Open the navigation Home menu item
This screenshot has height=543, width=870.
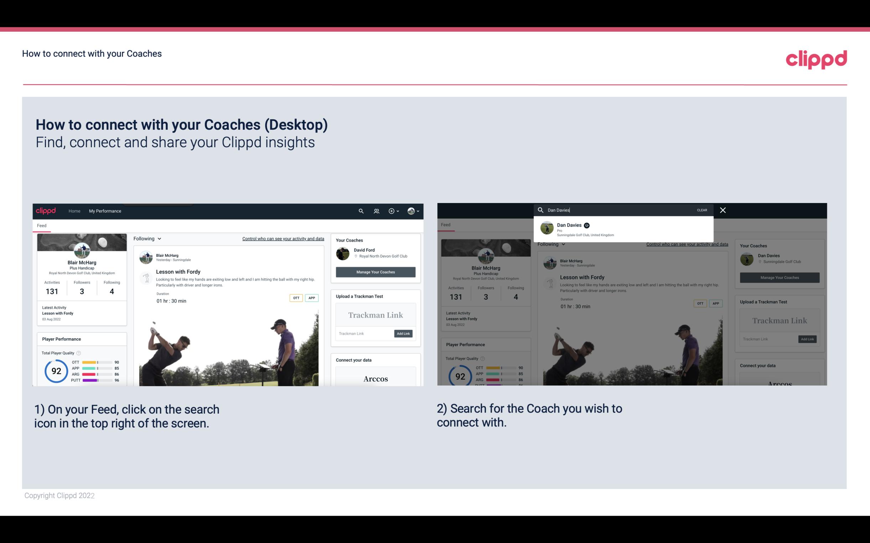pos(74,211)
